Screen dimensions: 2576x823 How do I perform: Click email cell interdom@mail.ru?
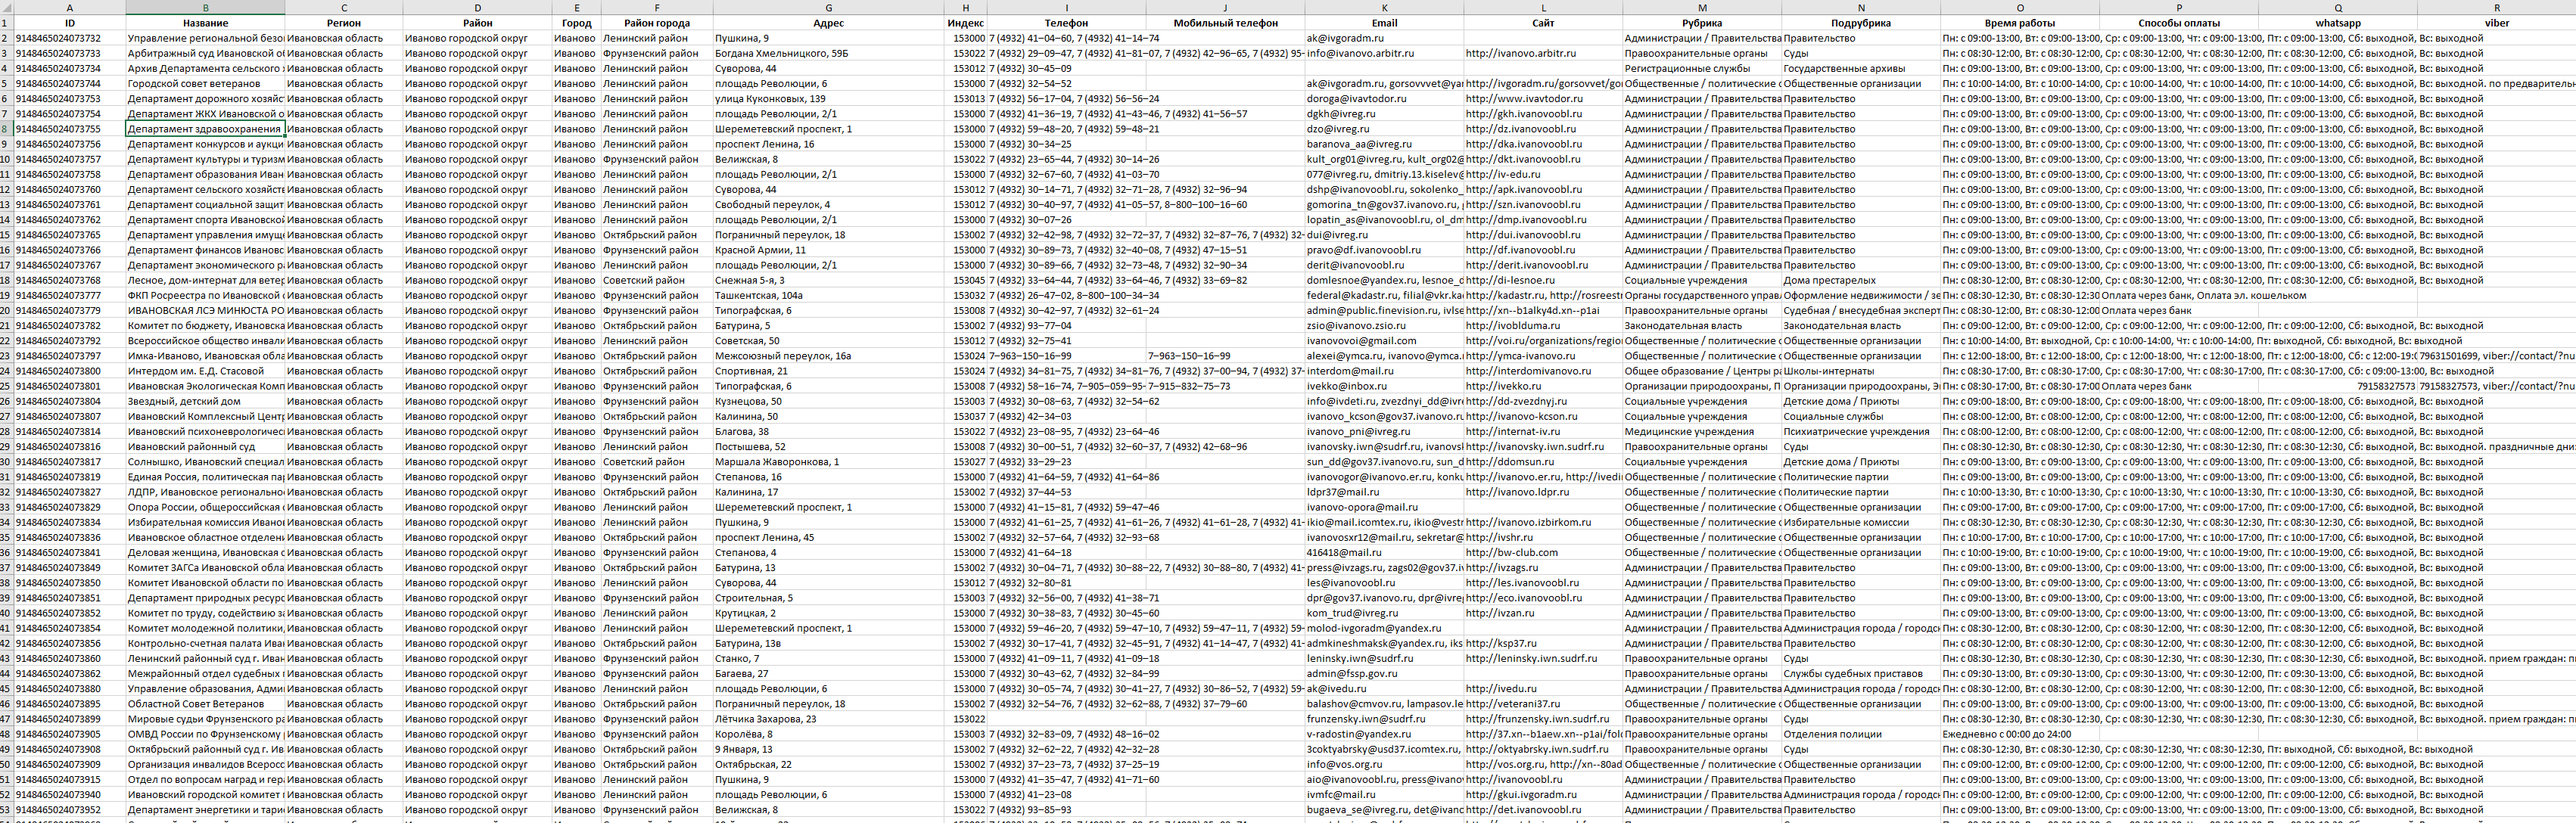(1384, 371)
